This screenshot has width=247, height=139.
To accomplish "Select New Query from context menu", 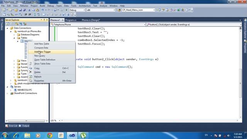I will tap(51, 56).
